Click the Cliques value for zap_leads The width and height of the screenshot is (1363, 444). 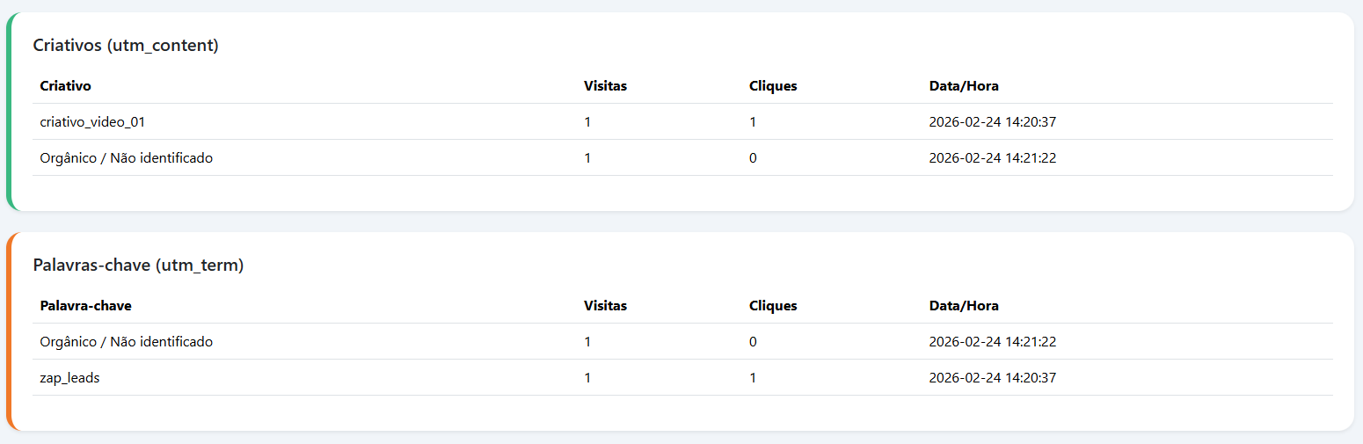(753, 378)
